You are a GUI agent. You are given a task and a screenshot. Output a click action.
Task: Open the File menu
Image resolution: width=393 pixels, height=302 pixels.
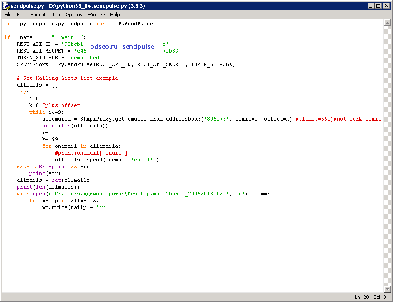(x=8, y=15)
